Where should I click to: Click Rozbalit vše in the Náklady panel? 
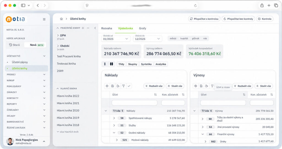tap(154, 86)
